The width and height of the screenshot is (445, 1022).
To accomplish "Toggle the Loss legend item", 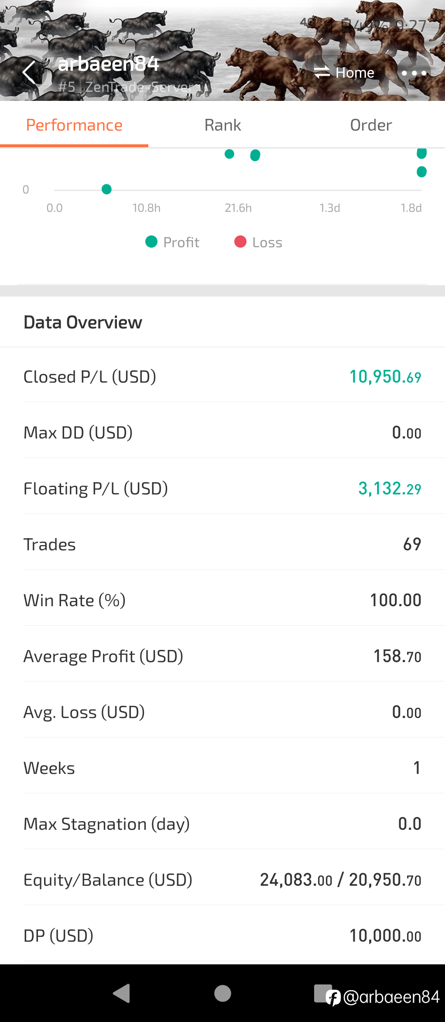I will [x=258, y=242].
